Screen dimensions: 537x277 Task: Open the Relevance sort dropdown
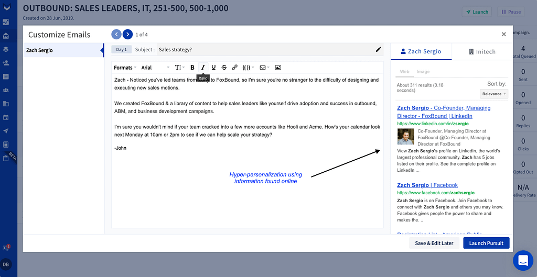pyautogui.click(x=494, y=94)
